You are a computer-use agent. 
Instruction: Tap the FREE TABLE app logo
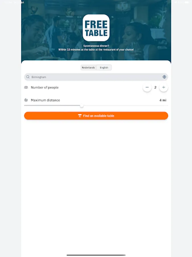coord(96,28)
